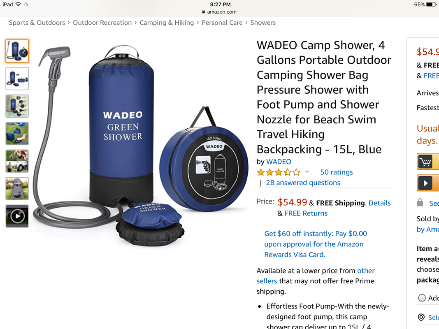This screenshot has width=439, height=329.
Task: Tap the battery indicator in status bar
Action: (431, 5)
